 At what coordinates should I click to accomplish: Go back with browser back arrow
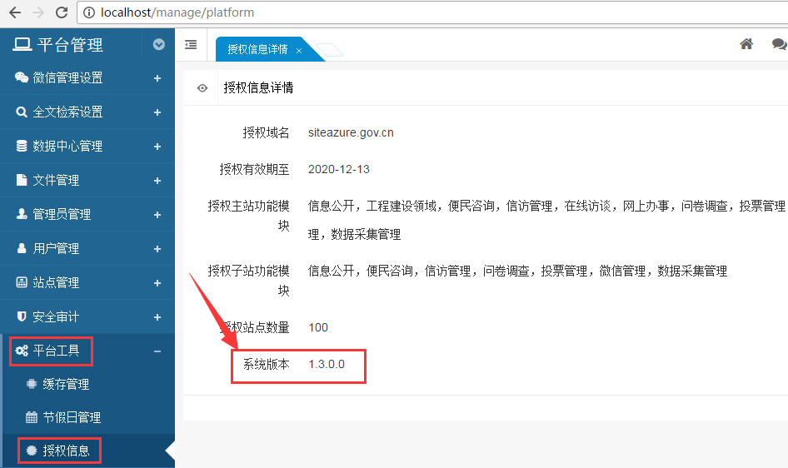(x=14, y=12)
